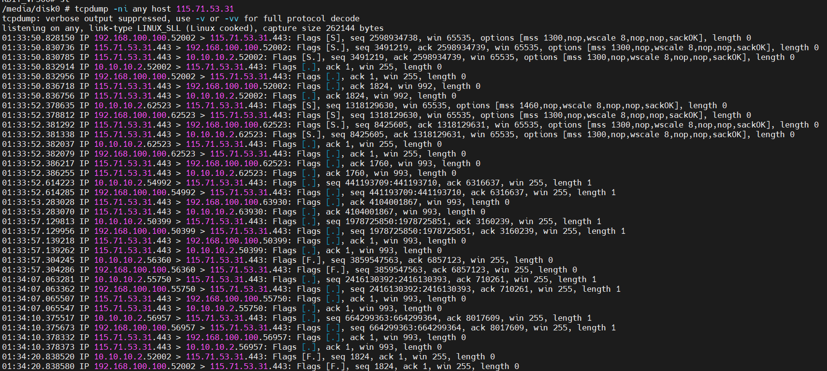Image resolution: width=827 pixels, height=371 pixels.
Task: Click the capture size value 262144
Action: coord(343,28)
